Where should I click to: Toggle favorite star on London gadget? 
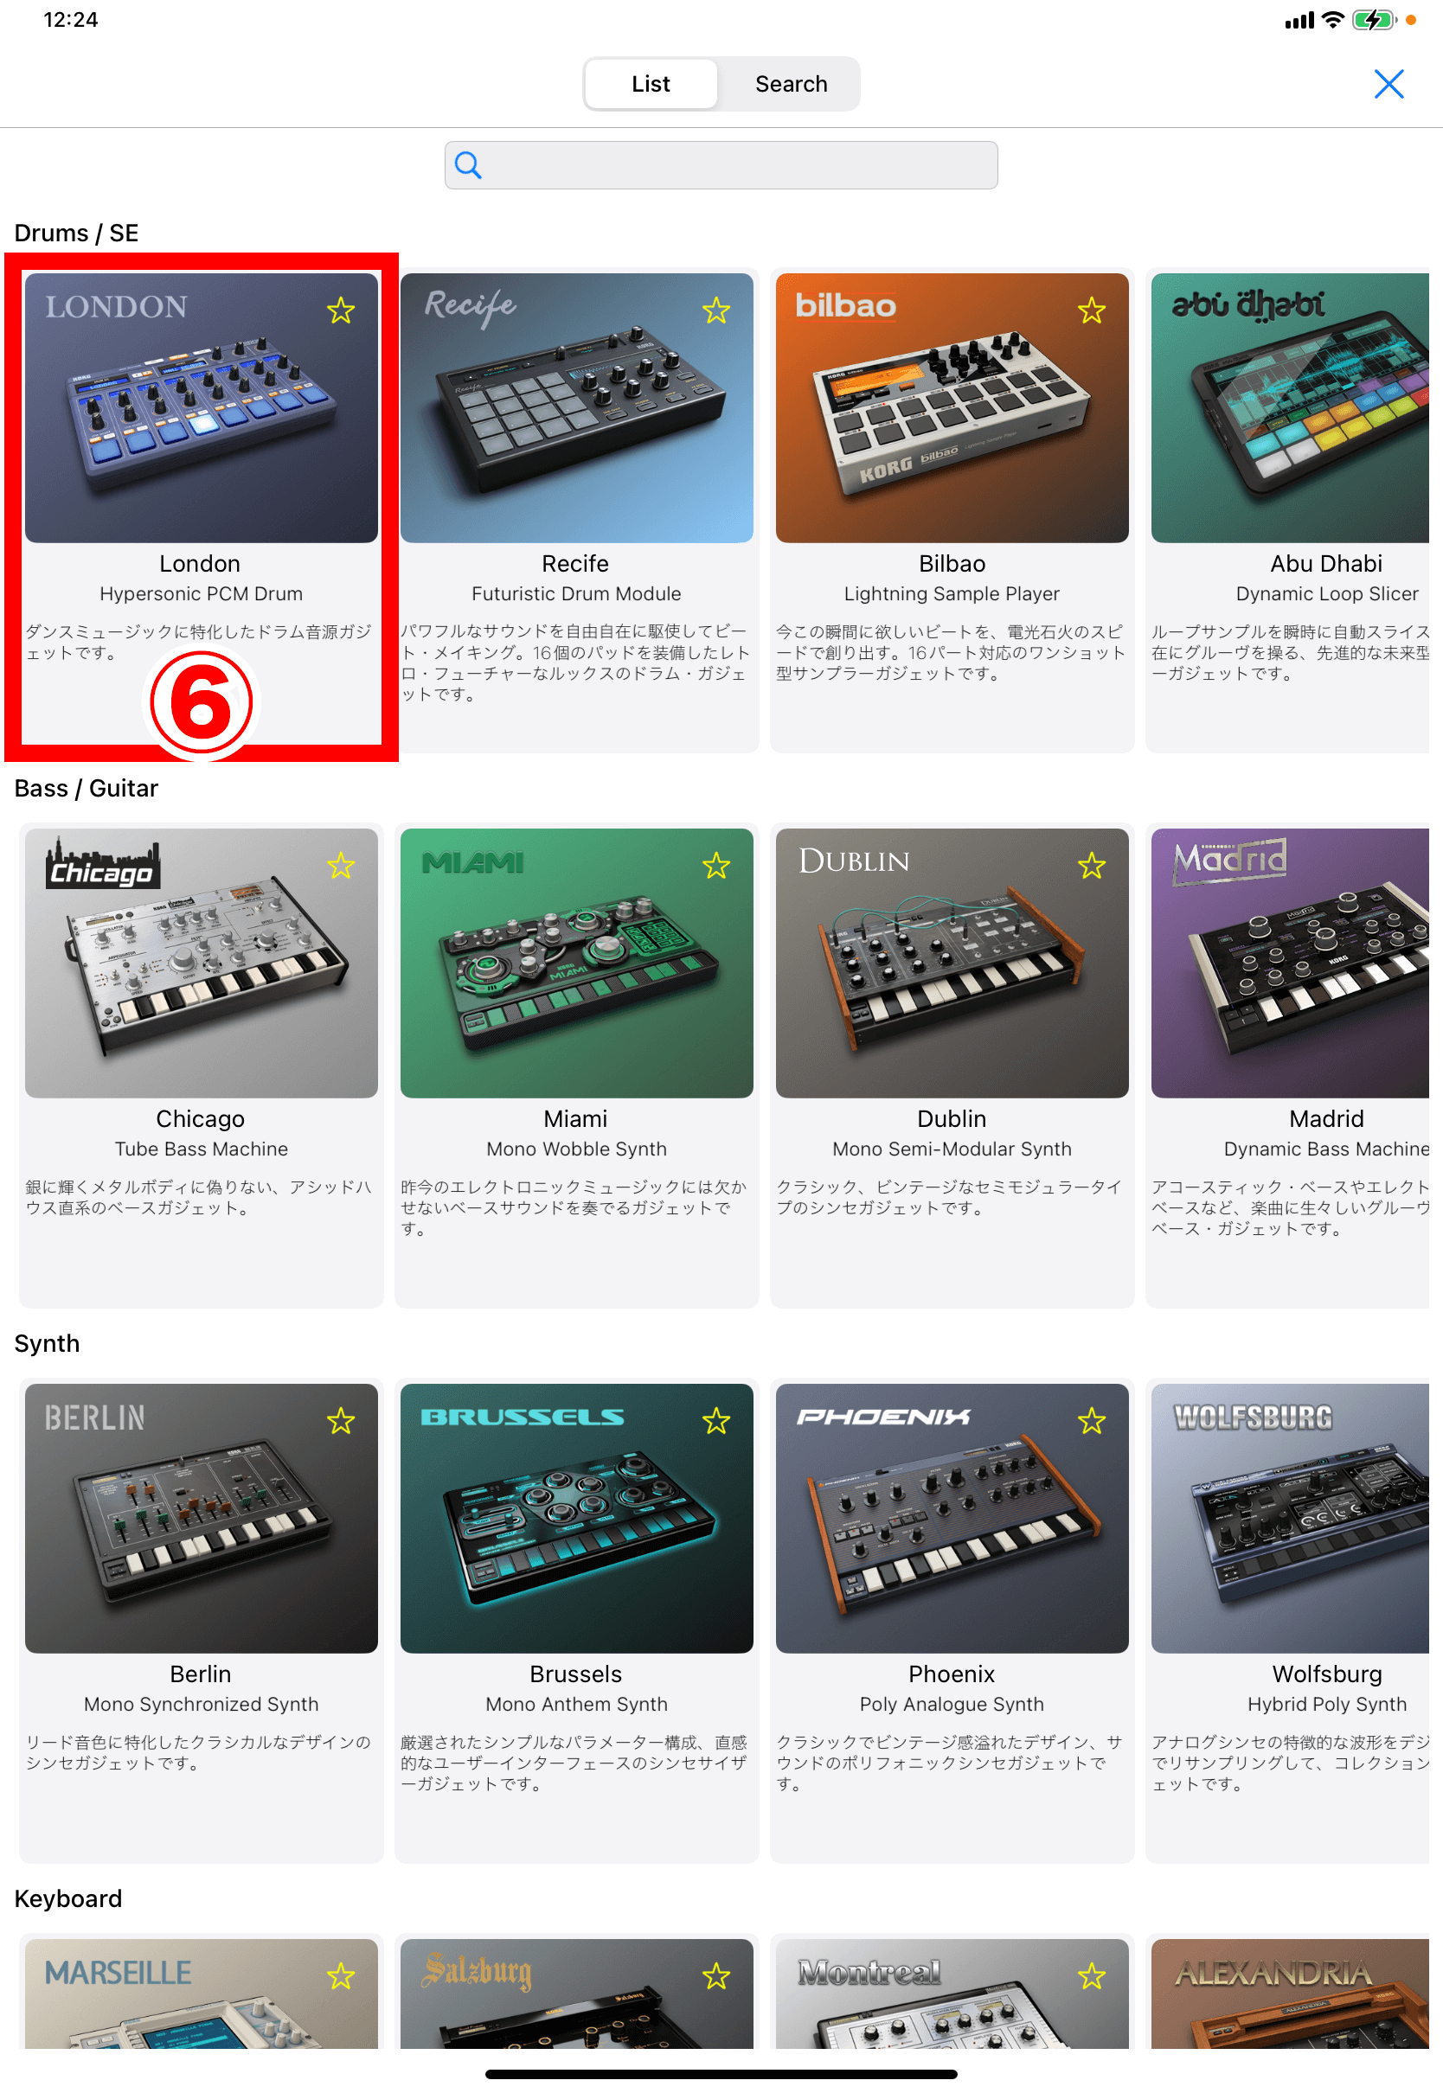coord(341,310)
